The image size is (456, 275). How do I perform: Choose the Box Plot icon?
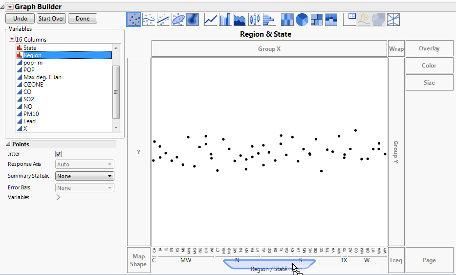(254, 19)
